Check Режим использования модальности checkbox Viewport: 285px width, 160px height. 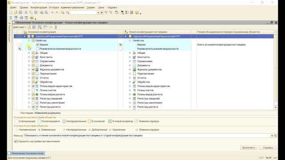pyautogui.click(x=37, y=49)
